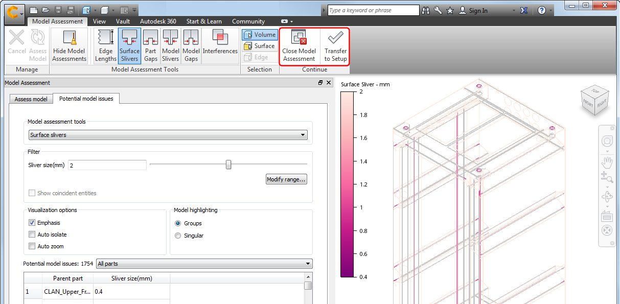620x304 pixels.
Task: Select the Part Gaps tool
Action: 151,46
